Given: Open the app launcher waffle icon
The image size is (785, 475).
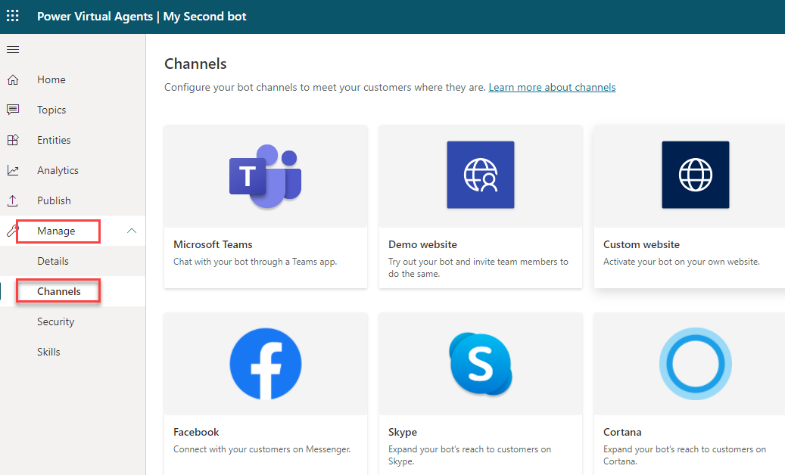Looking at the screenshot, I should 13,16.
